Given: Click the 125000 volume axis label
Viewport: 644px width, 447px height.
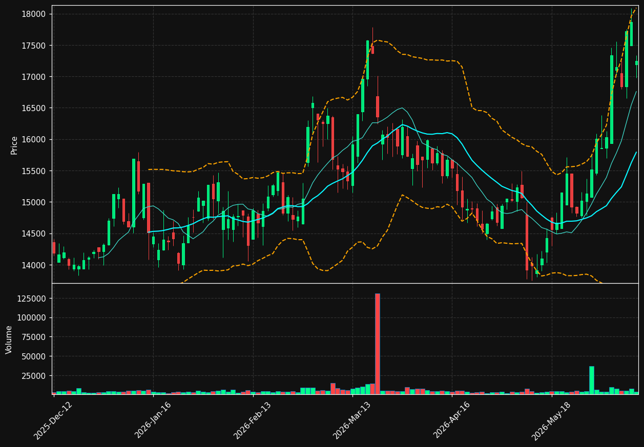Looking at the screenshot, I should pyautogui.click(x=33, y=299).
